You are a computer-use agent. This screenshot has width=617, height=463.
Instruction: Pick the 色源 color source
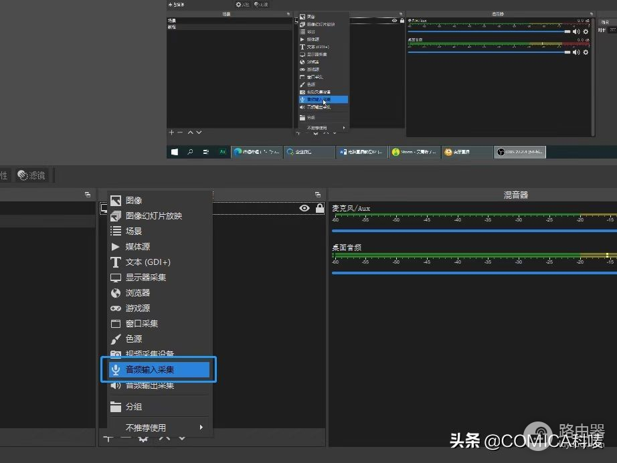point(134,339)
